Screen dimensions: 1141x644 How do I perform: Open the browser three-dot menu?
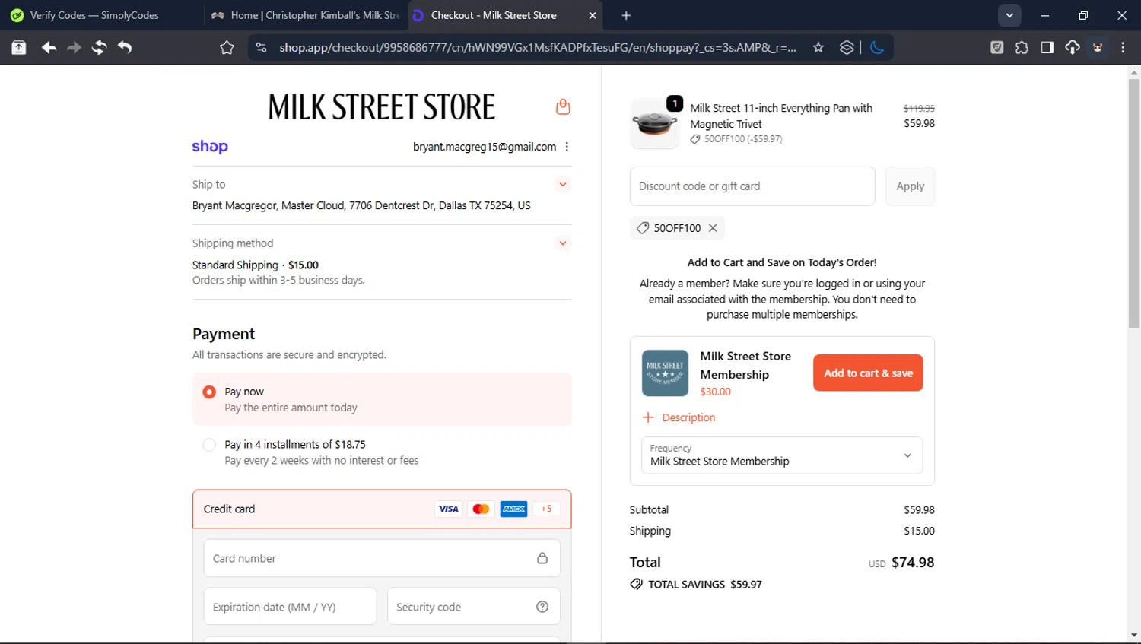(1123, 47)
